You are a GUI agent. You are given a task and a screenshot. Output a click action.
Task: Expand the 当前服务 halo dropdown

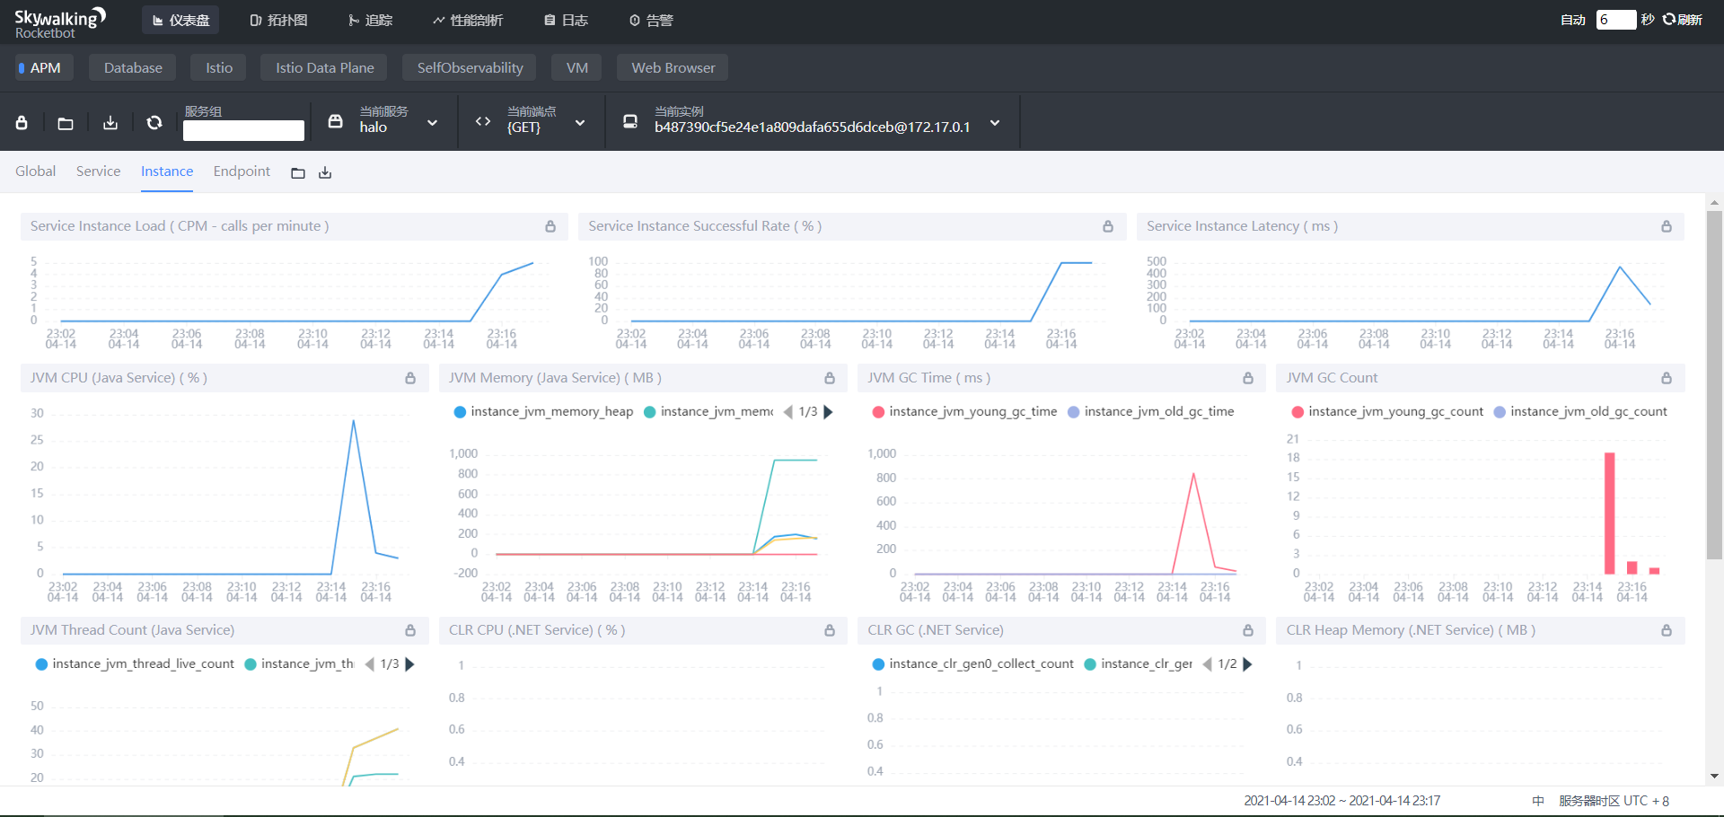click(433, 123)
